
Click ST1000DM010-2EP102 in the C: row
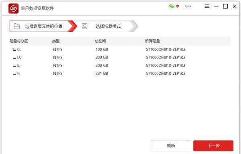coord(165,49)
